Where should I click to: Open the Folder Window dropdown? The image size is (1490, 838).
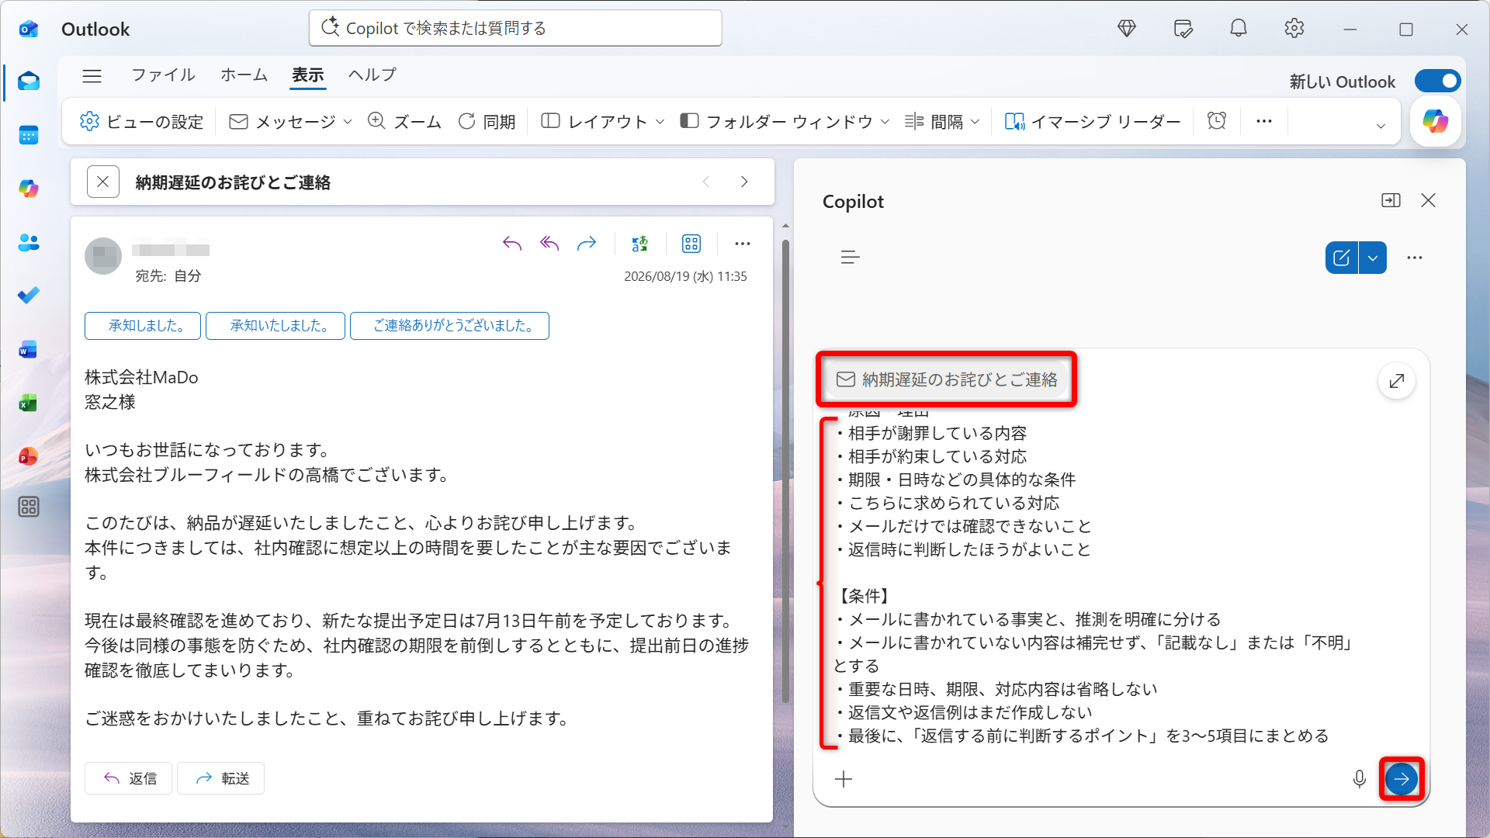[x=885, y=122]
